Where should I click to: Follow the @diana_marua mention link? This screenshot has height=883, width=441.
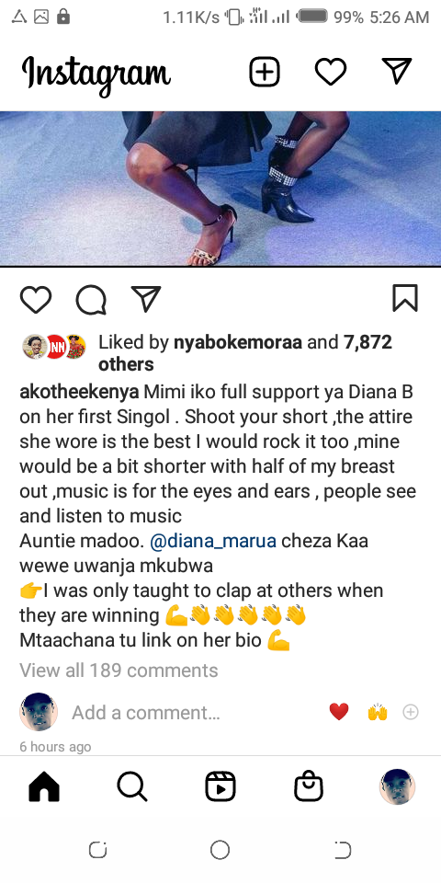(212, 541)
